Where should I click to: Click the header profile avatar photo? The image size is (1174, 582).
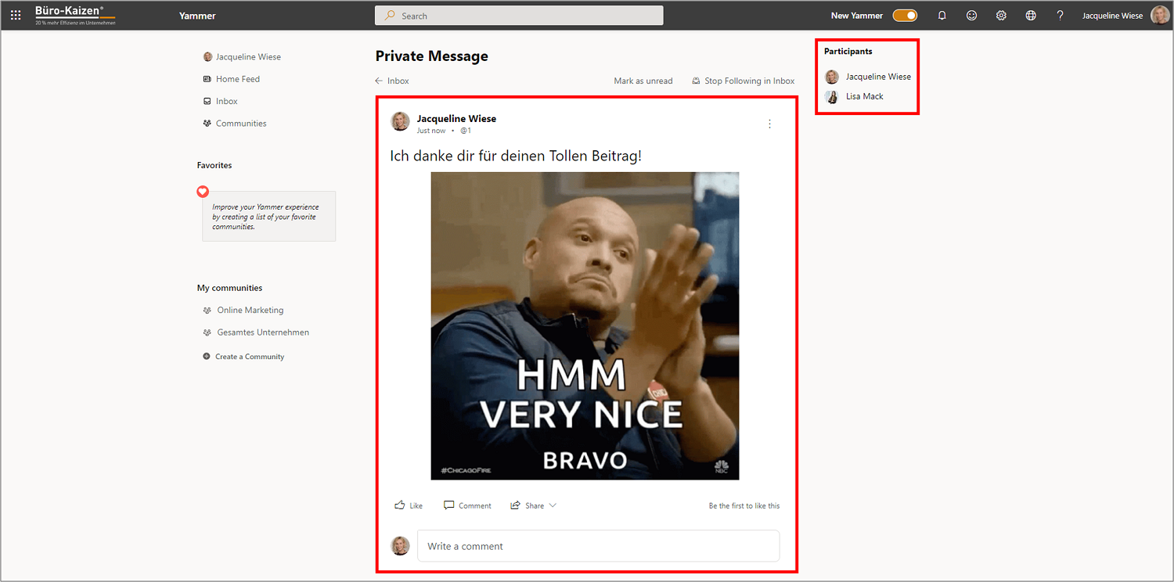(x=1160, y=16)
